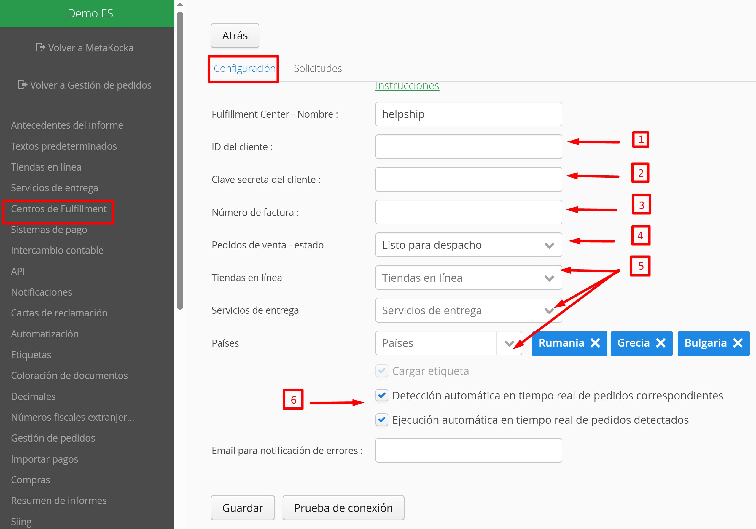
Task: Open Gestión de pedidos sidebar item
Action: (x=53, y=438)
